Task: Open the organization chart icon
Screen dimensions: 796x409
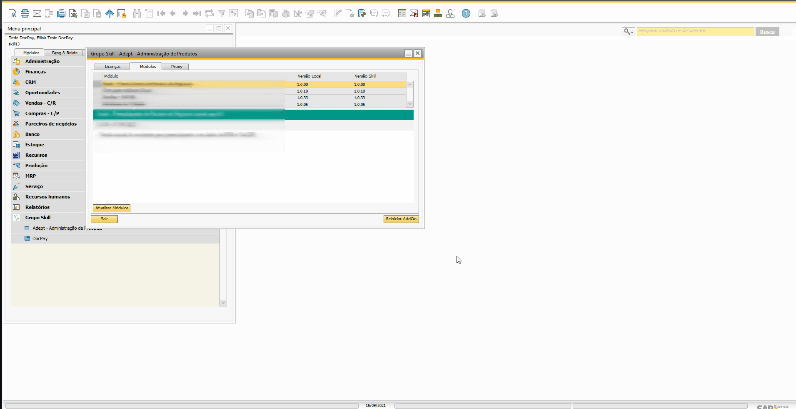Action: [x=438, y=13]
